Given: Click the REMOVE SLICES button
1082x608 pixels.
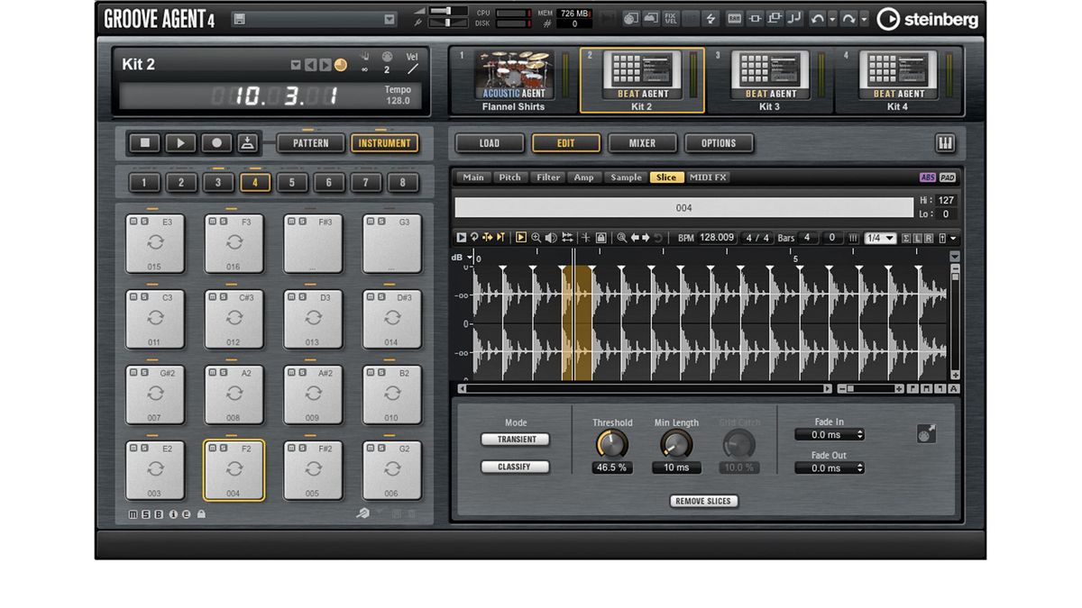Looking at the screenshot, I should coord(704,501).
